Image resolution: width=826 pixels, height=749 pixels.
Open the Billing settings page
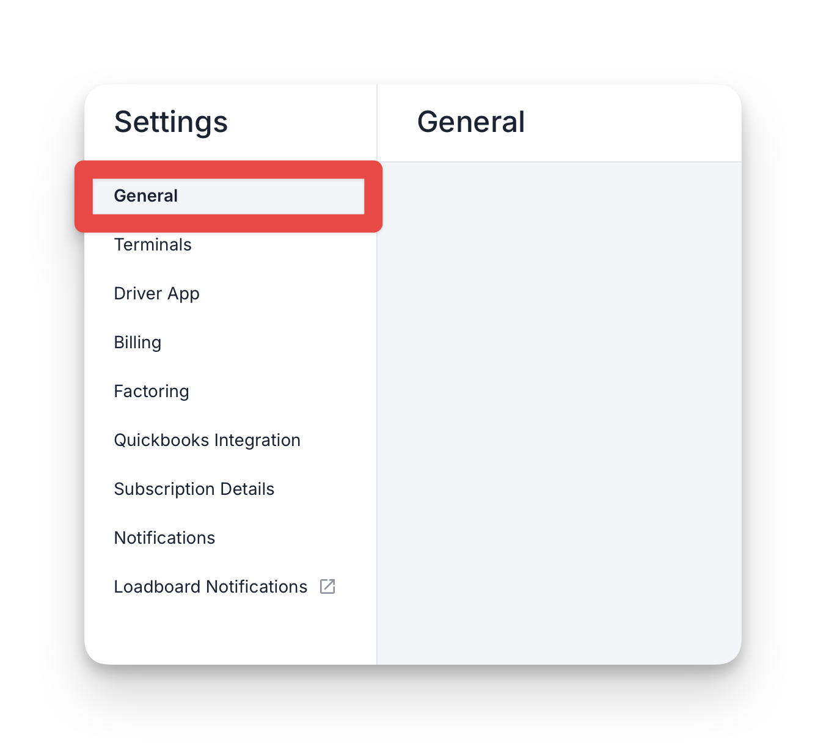pos(137,343)
